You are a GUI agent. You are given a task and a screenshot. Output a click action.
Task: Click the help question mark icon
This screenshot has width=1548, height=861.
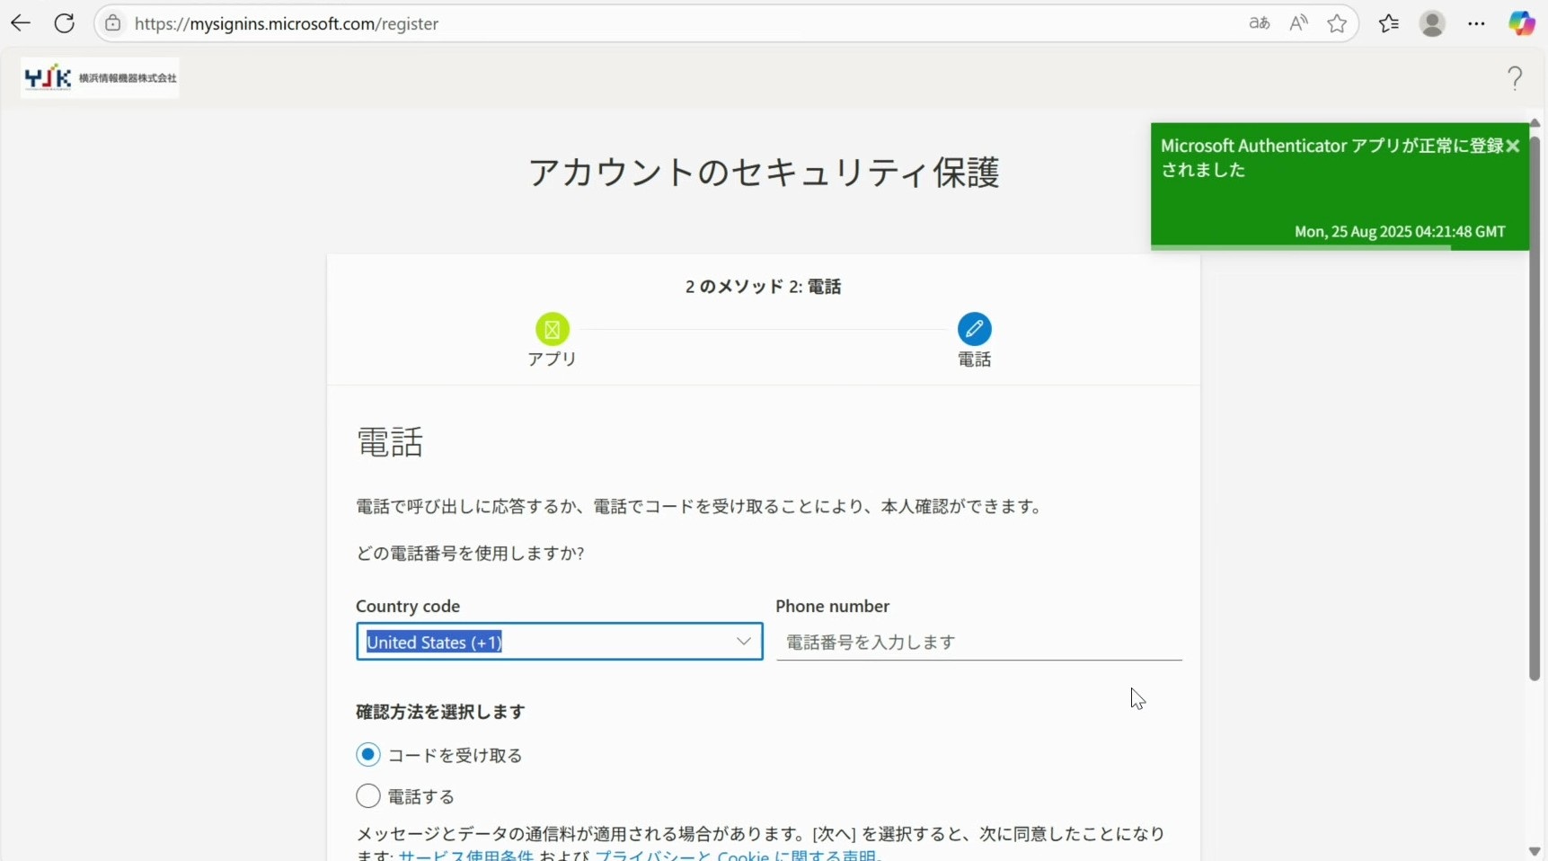point(1515,78)
